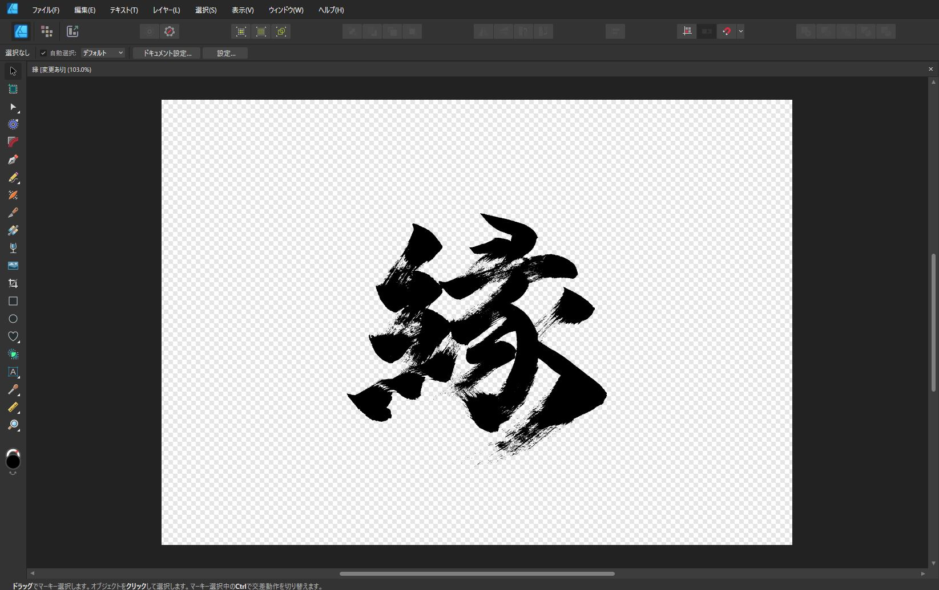Viewport: 939px width, 590px height.
Task: Activate the Artistic Text tool
Action: [13, 372]
